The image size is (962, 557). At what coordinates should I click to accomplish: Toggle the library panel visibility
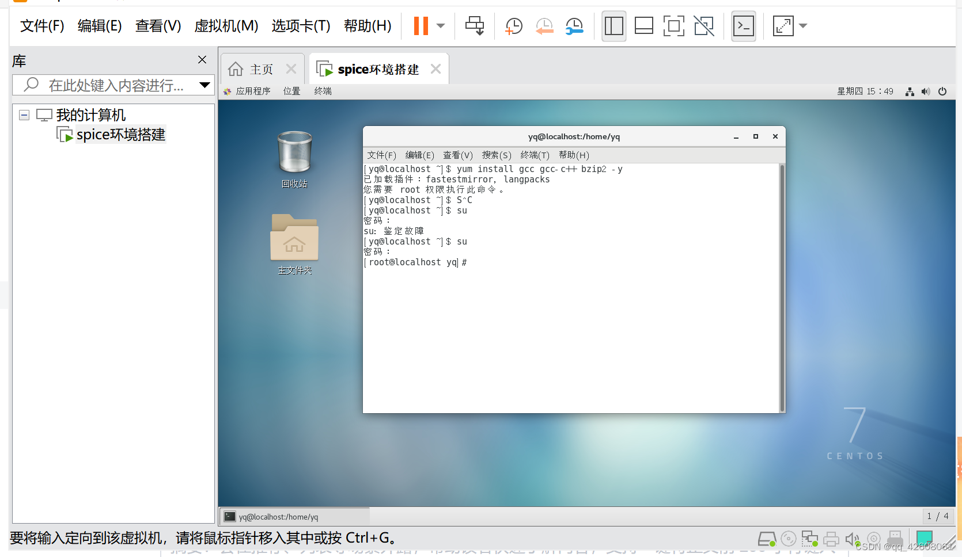click(x=613, y=26)
